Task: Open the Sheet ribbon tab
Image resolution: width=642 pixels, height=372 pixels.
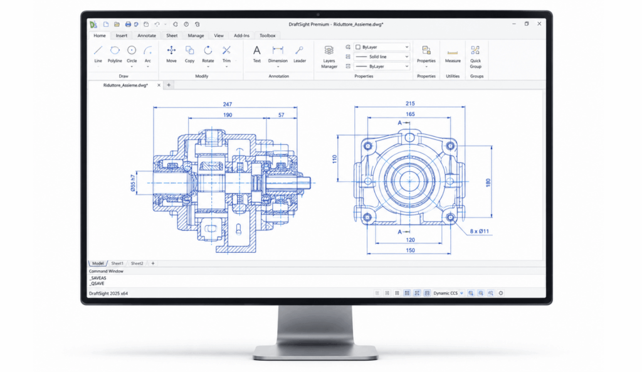Action: [x=172, y=36]
